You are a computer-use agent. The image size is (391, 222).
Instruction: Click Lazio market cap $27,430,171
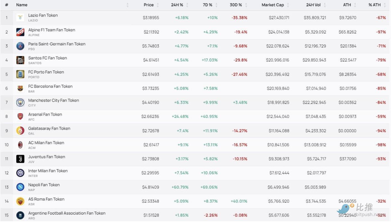279,18
